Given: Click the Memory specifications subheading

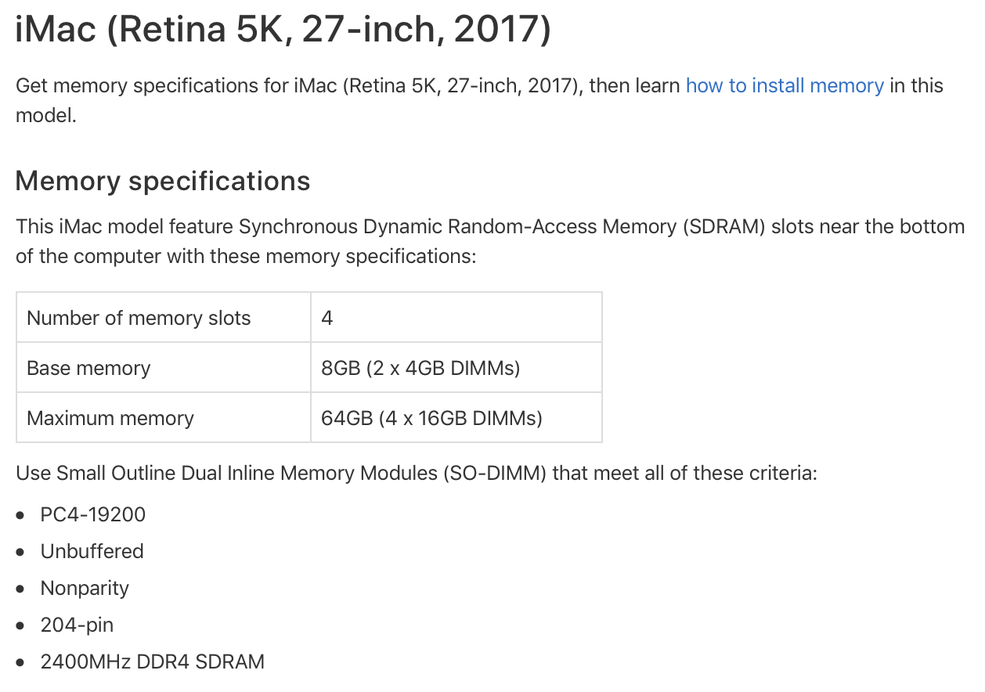Looking at the screenshot, I should point(163,181).
